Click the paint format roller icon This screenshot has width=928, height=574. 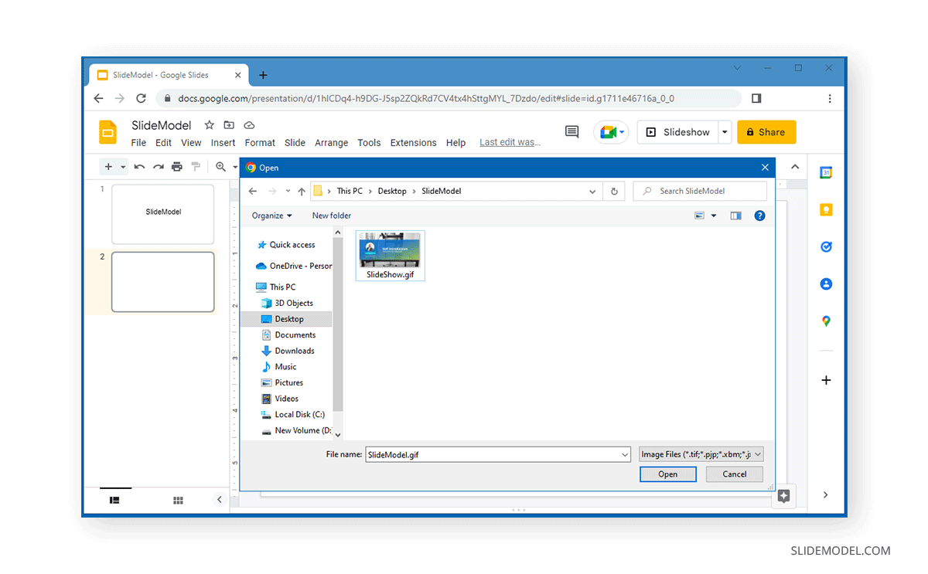pos(196,166)
